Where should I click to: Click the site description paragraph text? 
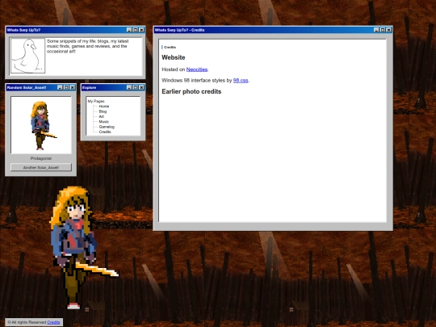click(x=87, y=46)
